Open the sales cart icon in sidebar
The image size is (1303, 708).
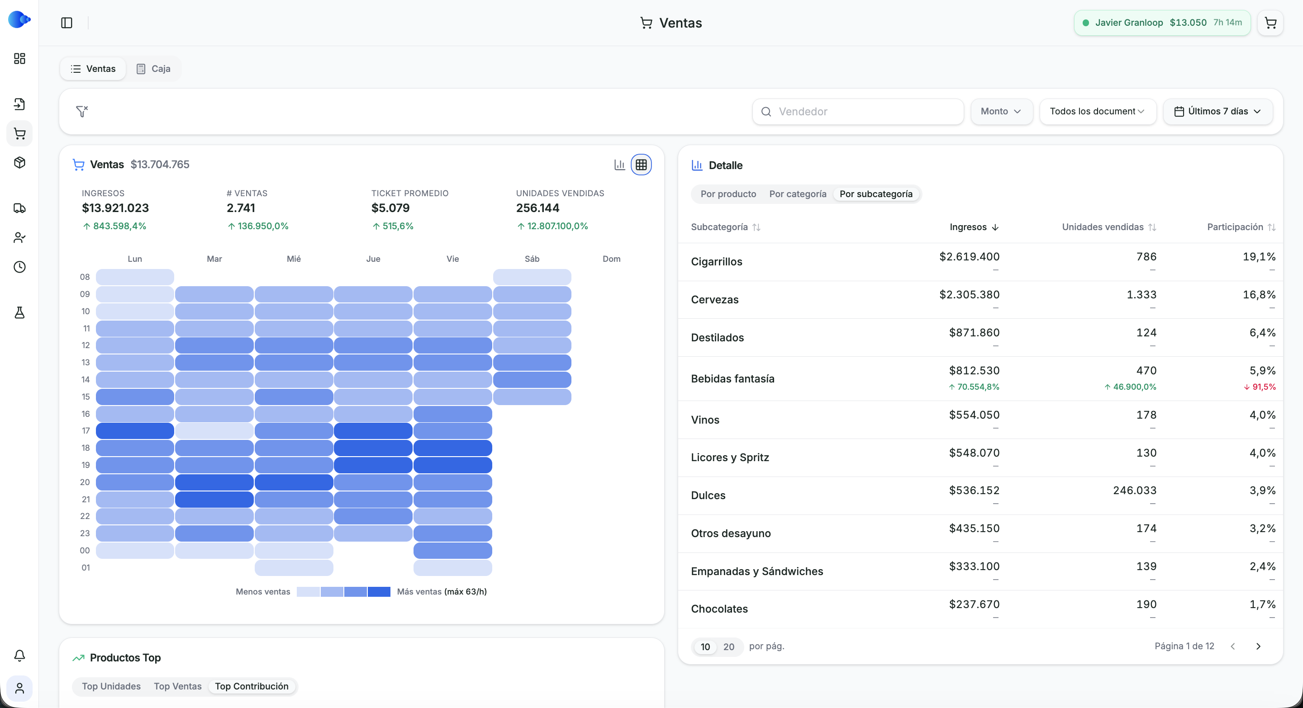coord(19,134)
